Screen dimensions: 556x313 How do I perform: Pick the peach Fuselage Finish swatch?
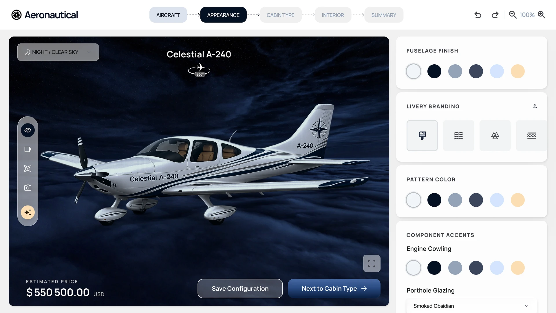(x=518, y=71)
